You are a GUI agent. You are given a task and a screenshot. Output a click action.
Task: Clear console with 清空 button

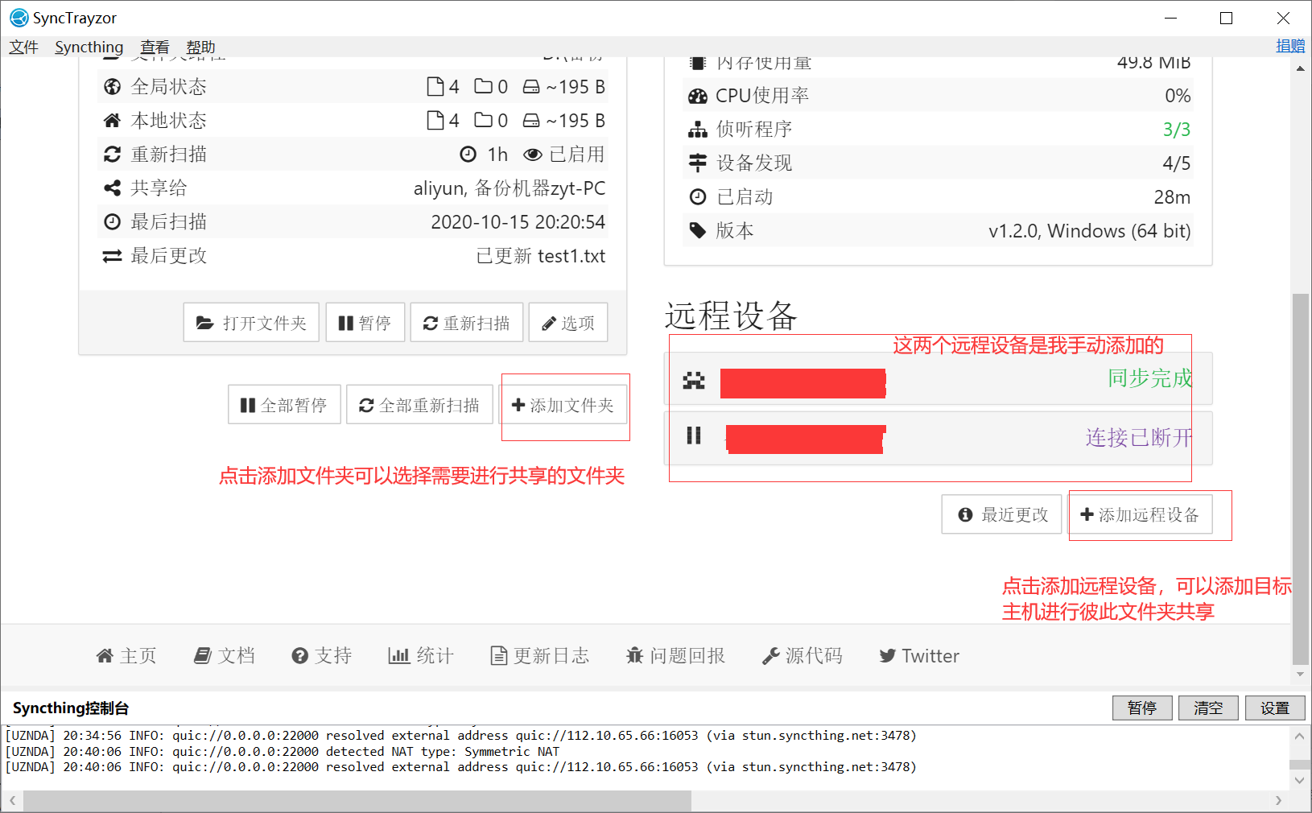[x=1208, y=708]
